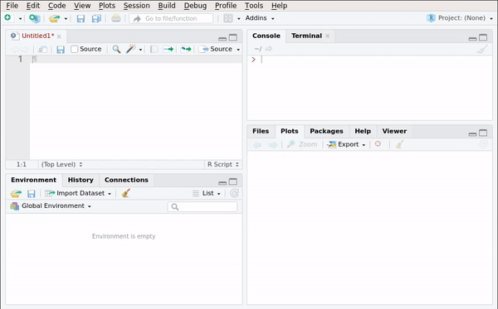Open the workspace panes layout grid icon

click(228, 18)
